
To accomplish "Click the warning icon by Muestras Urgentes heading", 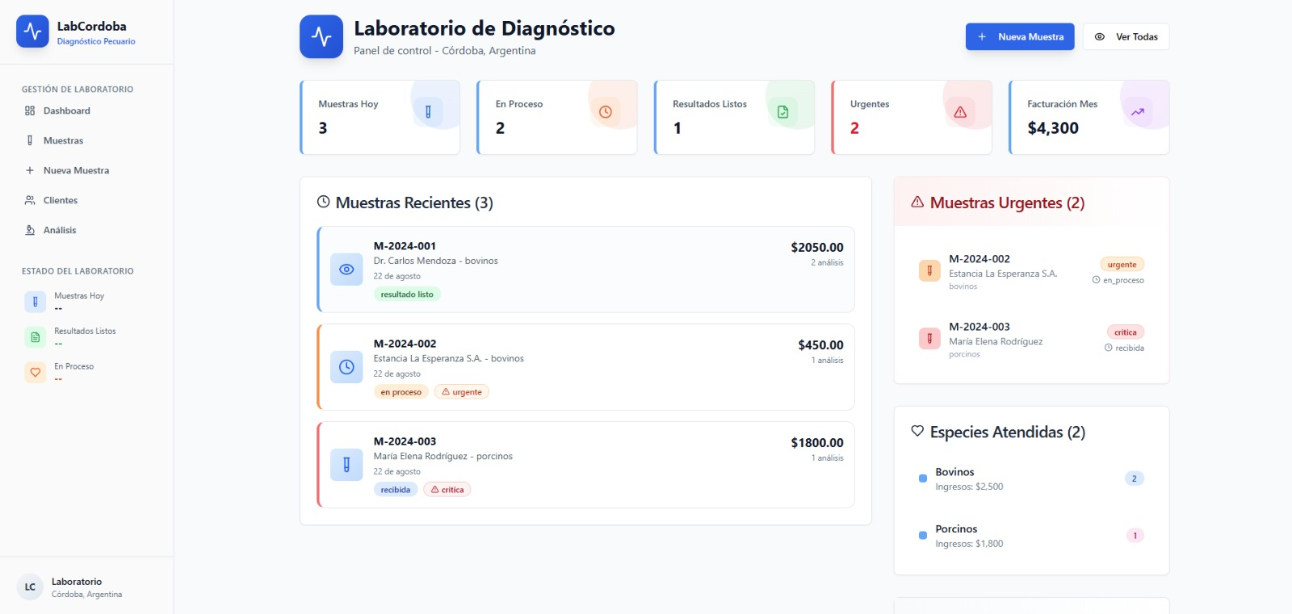I will (x=917, y=202).
